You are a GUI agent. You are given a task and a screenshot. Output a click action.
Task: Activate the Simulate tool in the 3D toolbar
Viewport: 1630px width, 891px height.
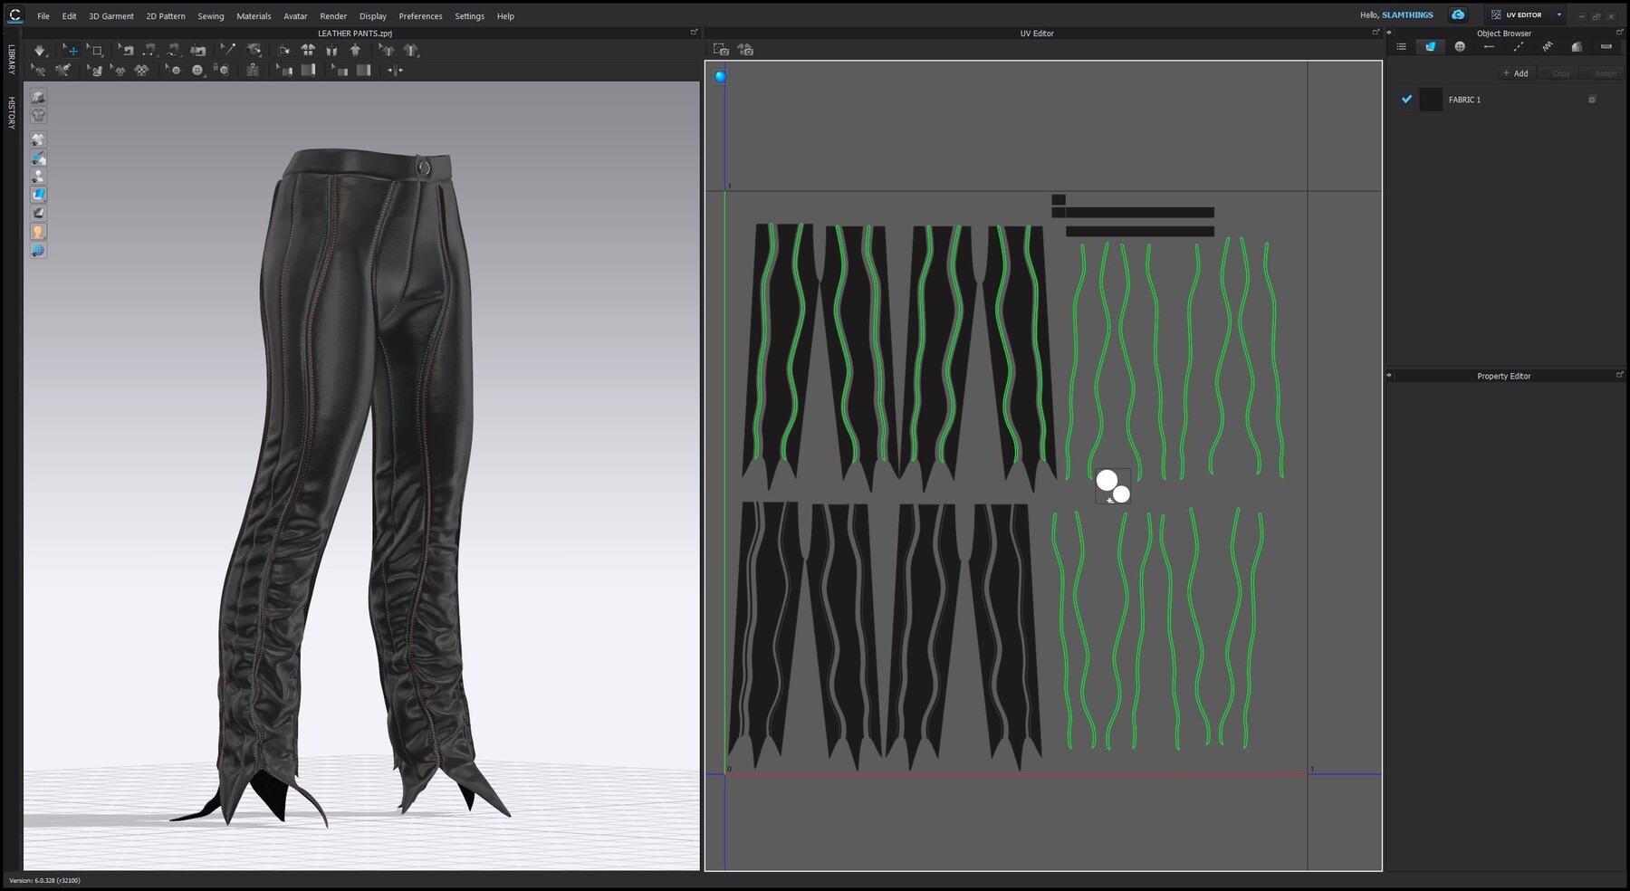tap(40, 50)
